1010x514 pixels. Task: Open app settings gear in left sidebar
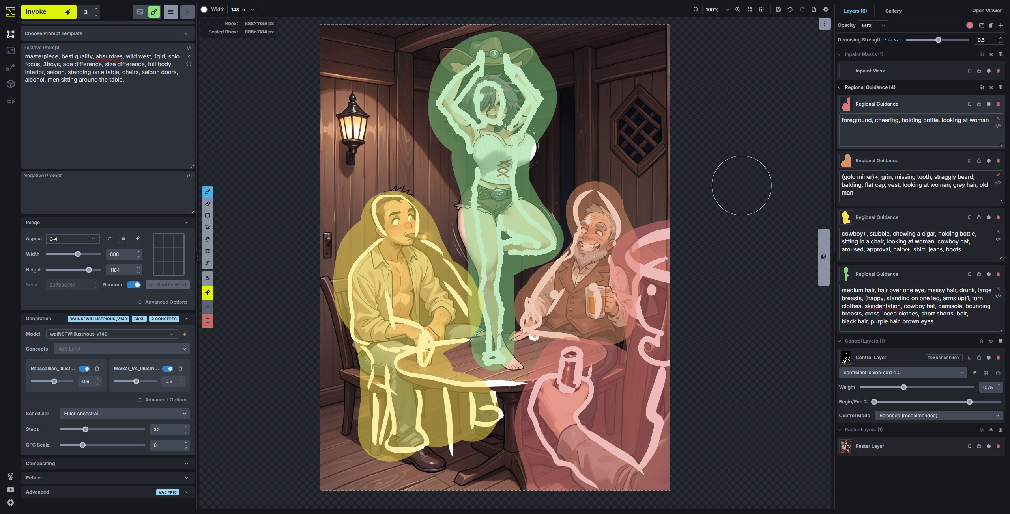[11, 503]
